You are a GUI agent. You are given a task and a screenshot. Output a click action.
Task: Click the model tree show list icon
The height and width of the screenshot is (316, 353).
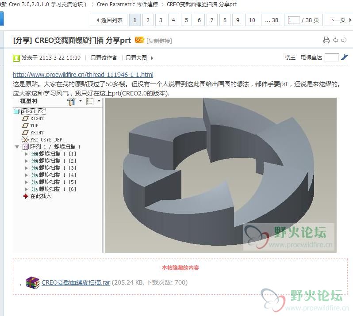[90, 102]
